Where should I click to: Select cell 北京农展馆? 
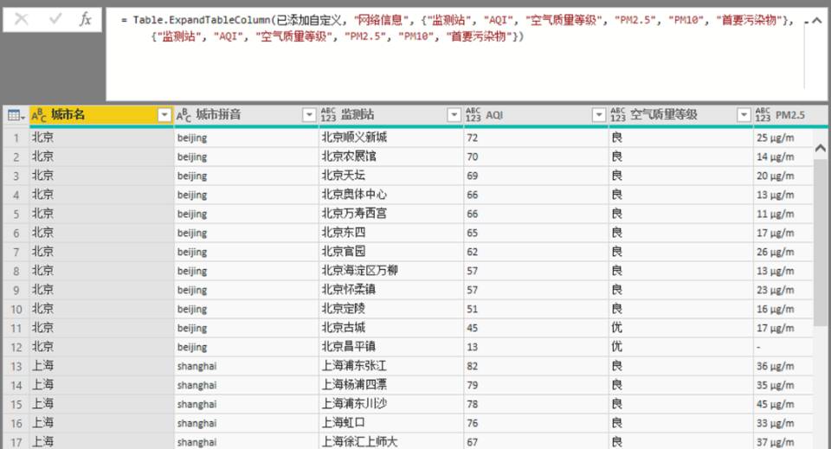click(x=391, y=157)
